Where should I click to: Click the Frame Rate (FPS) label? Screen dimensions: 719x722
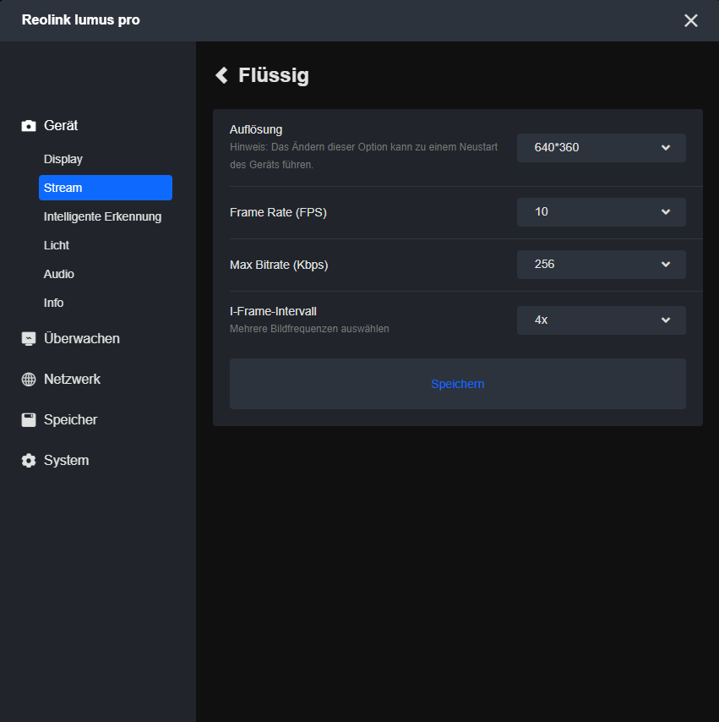tap(278, 212)
